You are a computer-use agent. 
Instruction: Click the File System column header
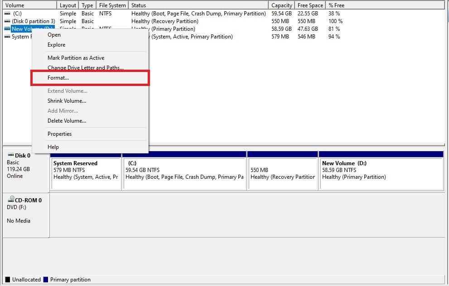click(112, 5)
